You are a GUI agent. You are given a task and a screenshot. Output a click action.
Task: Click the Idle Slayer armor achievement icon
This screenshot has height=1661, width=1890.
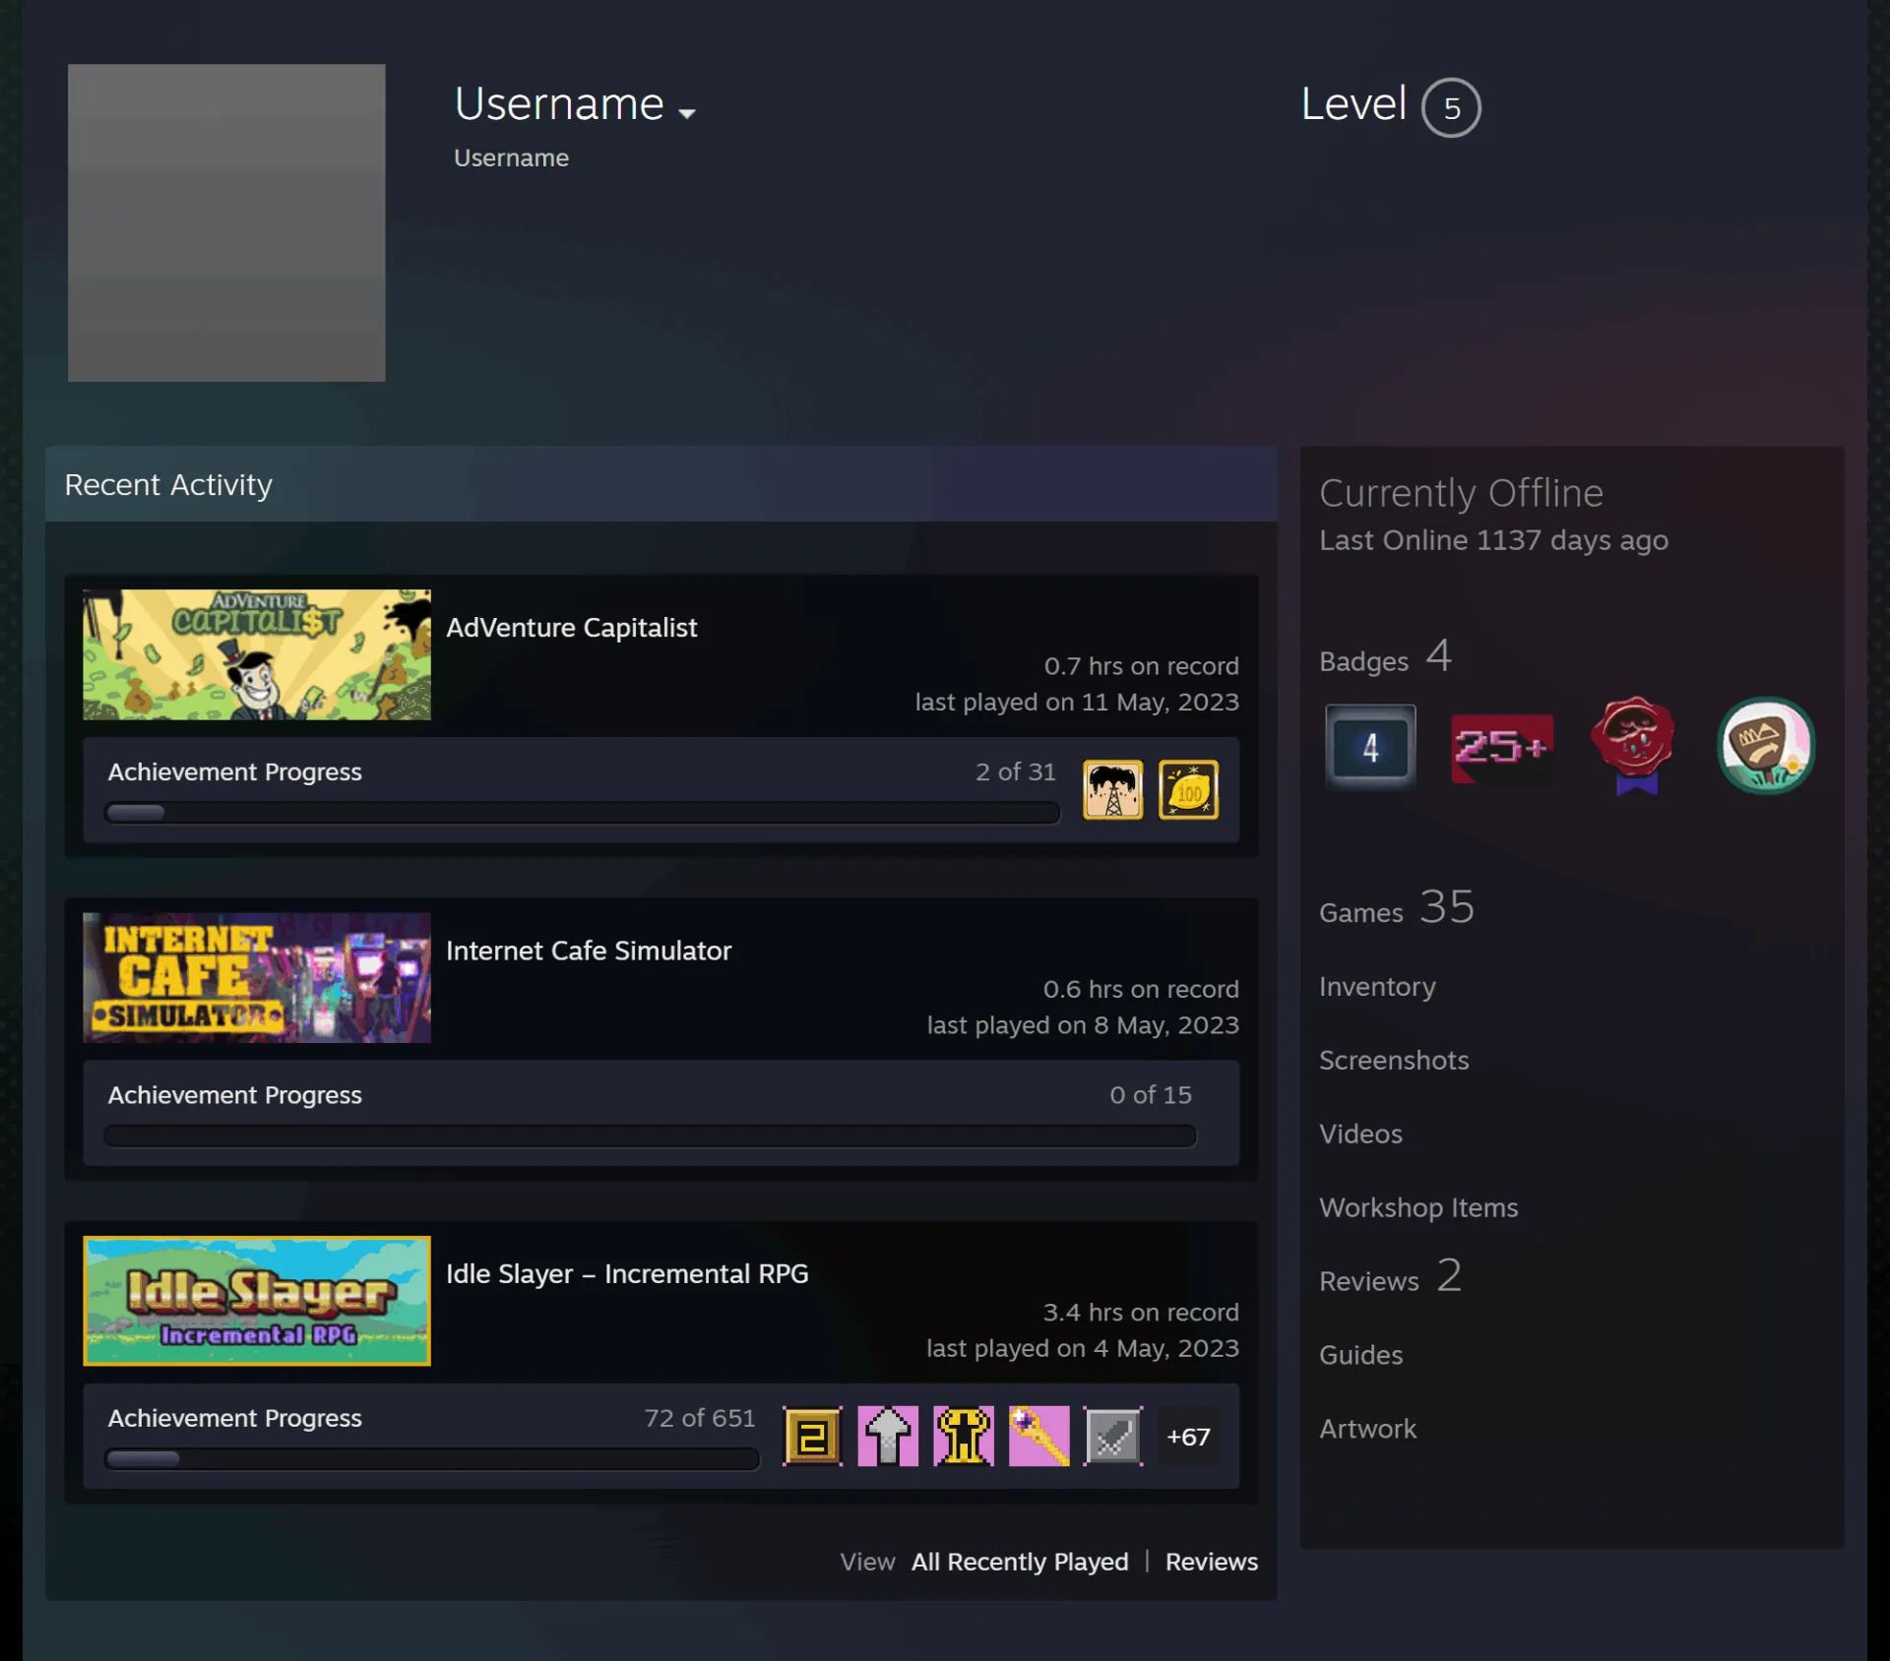[x=963, y=1436]
